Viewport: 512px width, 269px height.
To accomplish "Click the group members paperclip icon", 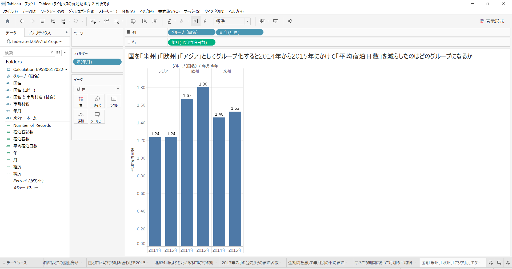I will tap(182, 21).
